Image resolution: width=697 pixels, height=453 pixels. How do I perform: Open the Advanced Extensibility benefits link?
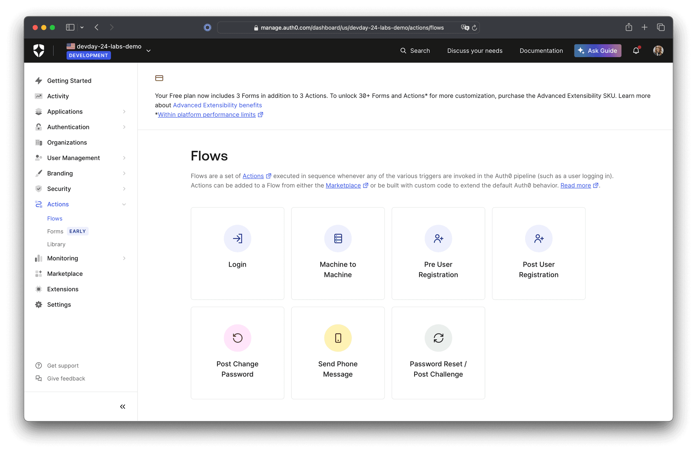(x=217, y=105)
